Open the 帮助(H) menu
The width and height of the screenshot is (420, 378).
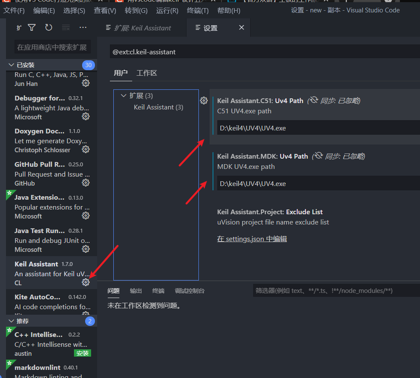229,11
